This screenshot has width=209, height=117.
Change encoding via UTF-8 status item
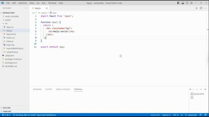176,115
